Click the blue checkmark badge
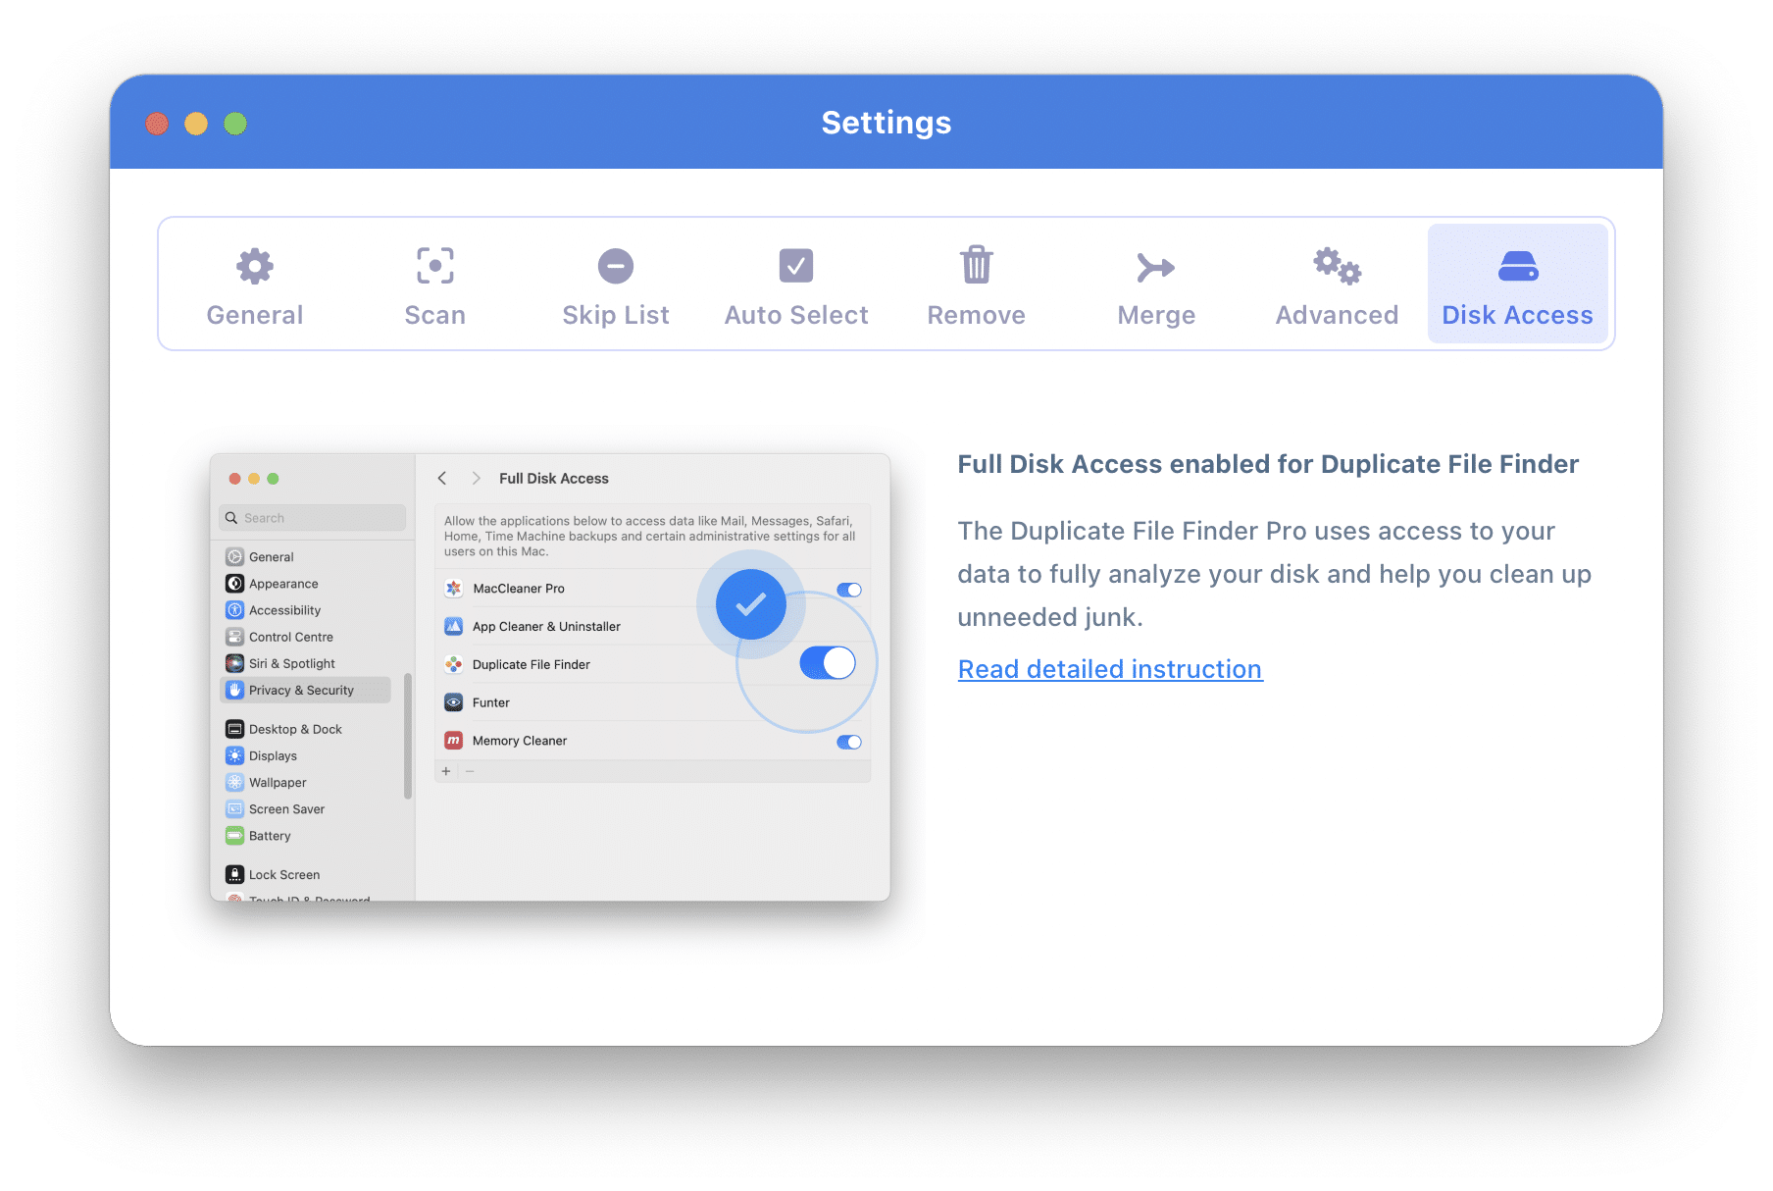Image resolution: width=1773 pixels, height=1191 pixels. point(751,604)
